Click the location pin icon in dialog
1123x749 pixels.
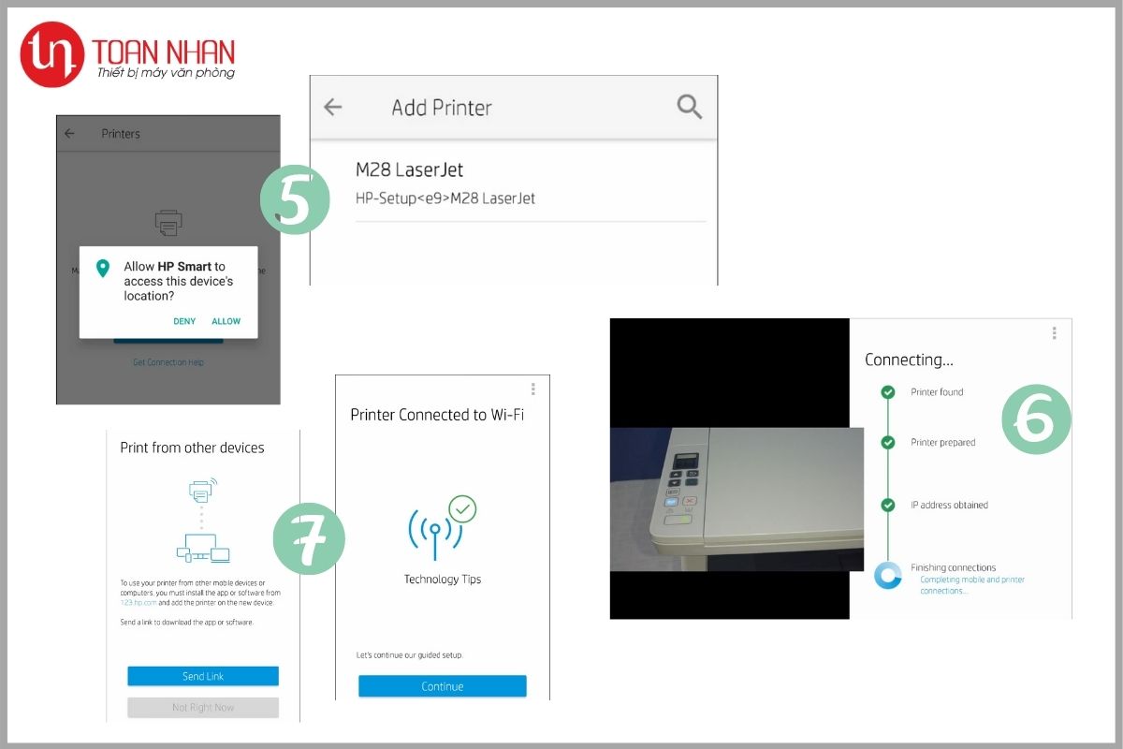click(103, 270)
